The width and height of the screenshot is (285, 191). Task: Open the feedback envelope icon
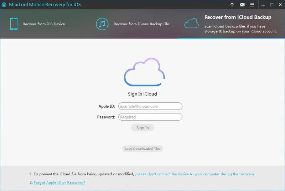coord(242,5)
